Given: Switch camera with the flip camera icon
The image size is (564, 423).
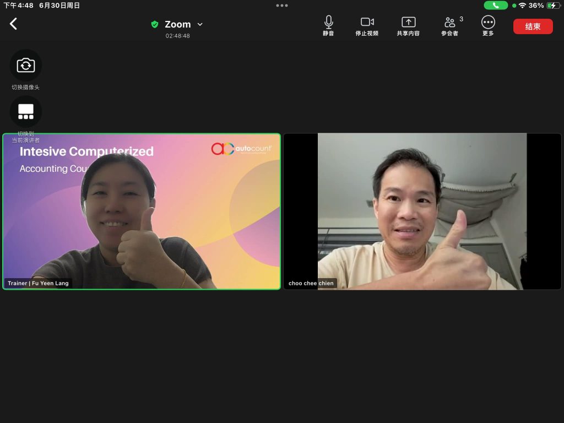Looking at the screenshot, I should pyautogui.click(x=25, y=66).
